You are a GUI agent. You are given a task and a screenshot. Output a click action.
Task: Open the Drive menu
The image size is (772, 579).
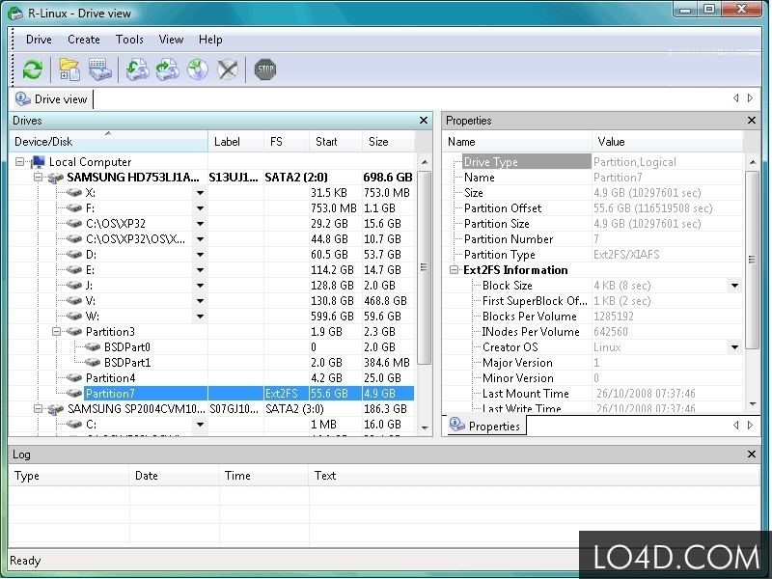tap(39, 40)
